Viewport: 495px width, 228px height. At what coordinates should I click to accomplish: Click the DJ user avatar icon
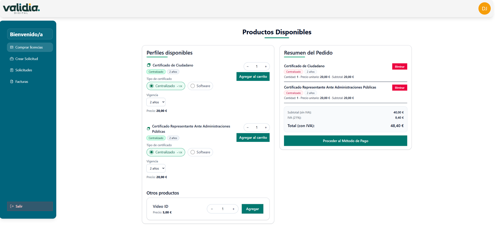484,8
